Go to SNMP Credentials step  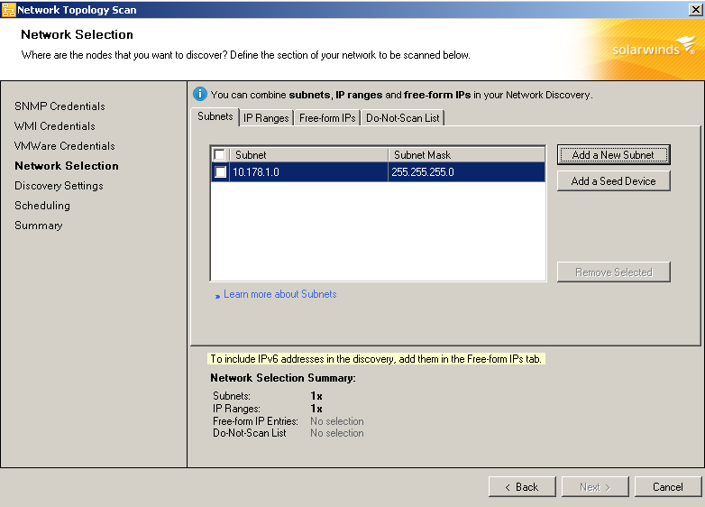pyautogui.click(x=60, y=106)
